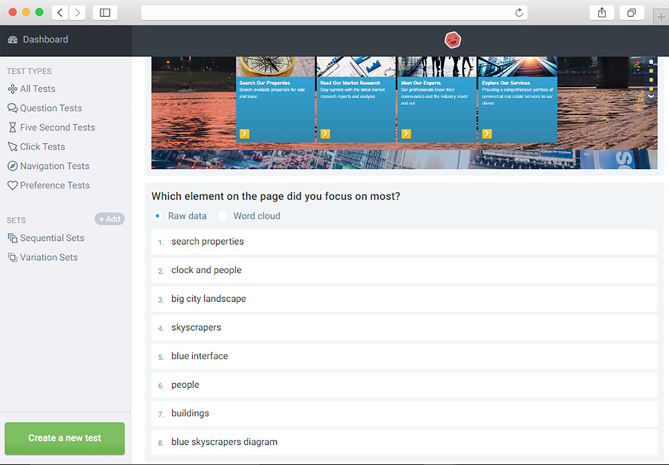Open Preference Tests in sidebar

[x=55, y=185]
